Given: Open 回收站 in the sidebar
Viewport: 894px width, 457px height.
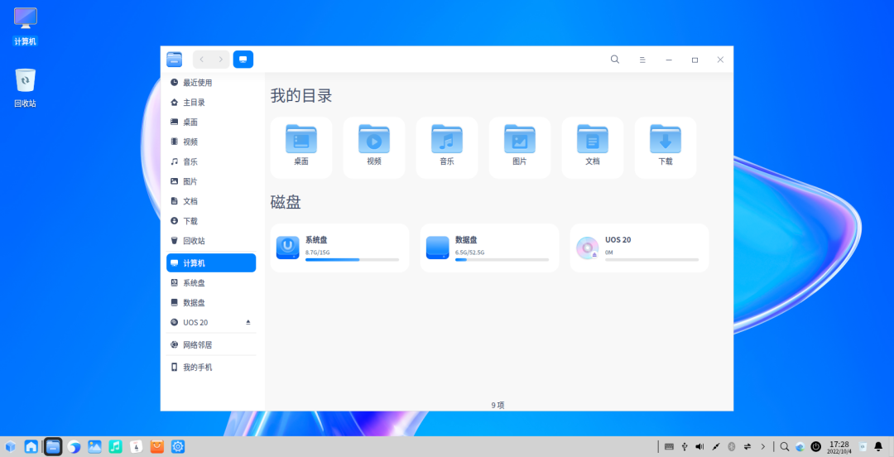Looking at the screenshot, I should tap(211, 241).
